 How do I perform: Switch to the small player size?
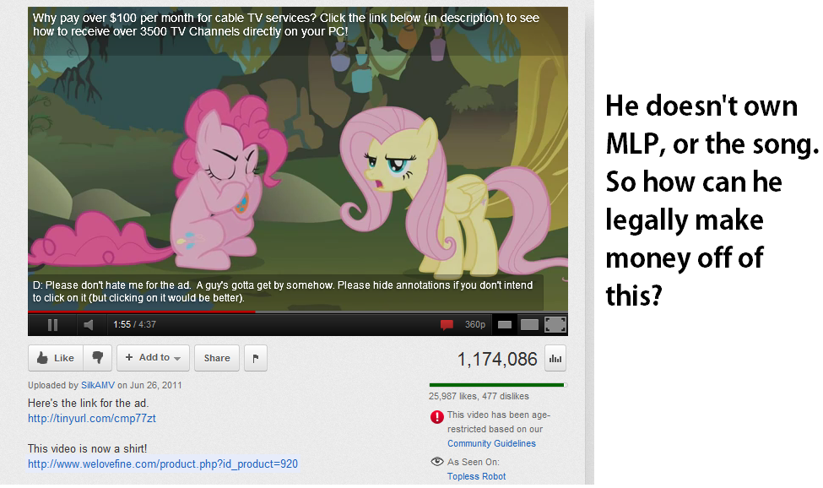tap(505, 325)
